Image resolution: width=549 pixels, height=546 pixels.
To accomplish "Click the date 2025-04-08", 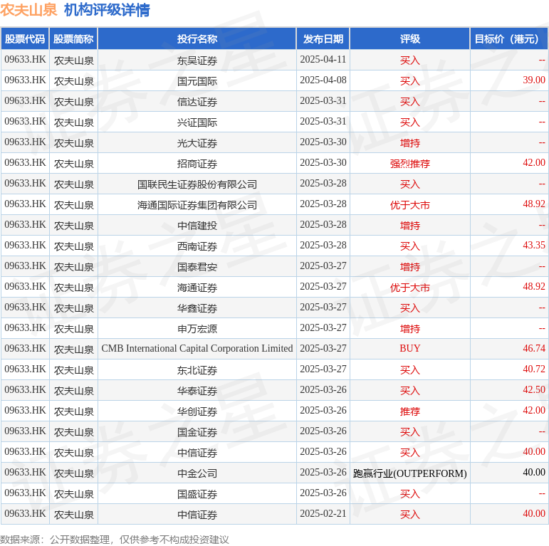I will point(323,80).
